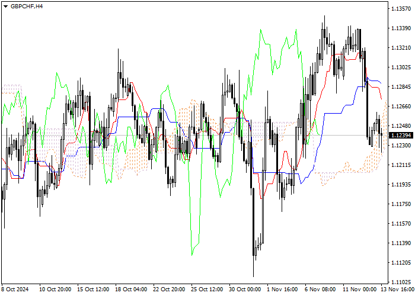This screenshot has width=415, height=296.
Task: Click price scale value 1.11390
Action: point(401,243)
